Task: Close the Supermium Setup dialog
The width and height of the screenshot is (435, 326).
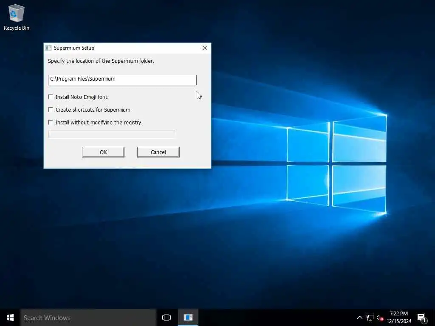Action: (205, 48)
